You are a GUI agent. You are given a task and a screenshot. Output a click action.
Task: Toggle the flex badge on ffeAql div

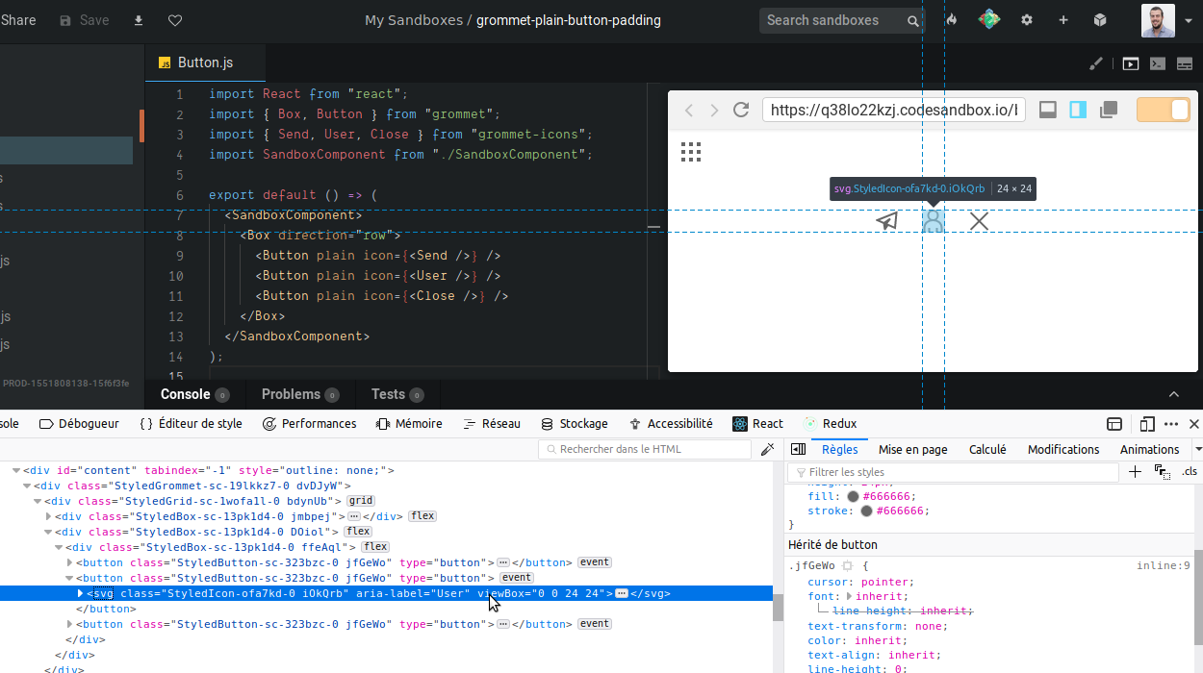tap(375, 547)
